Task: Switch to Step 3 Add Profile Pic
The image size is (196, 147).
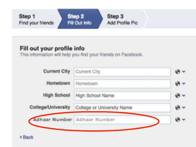Action: (x=122, y=20)
